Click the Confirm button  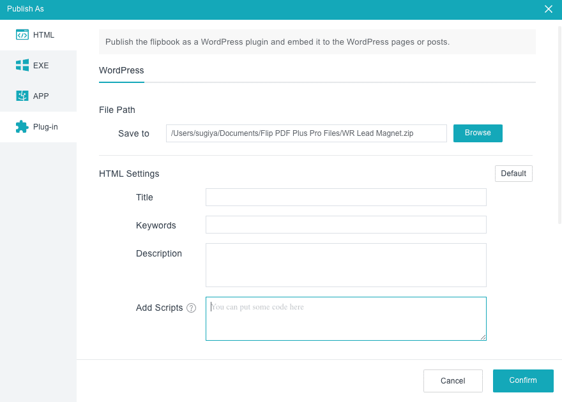pos(523,381)
